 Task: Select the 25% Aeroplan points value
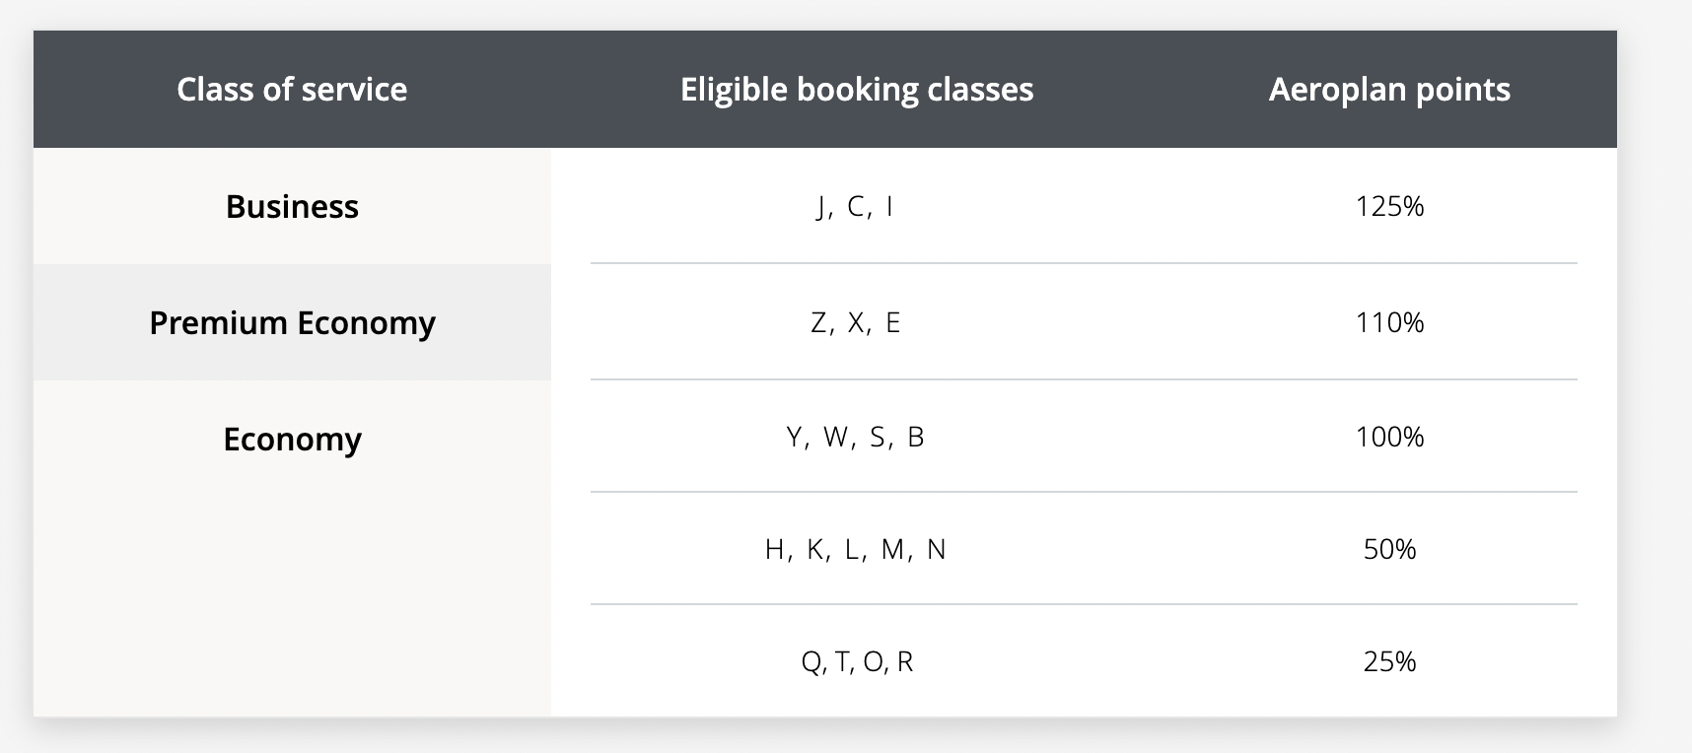point(1389,661)
